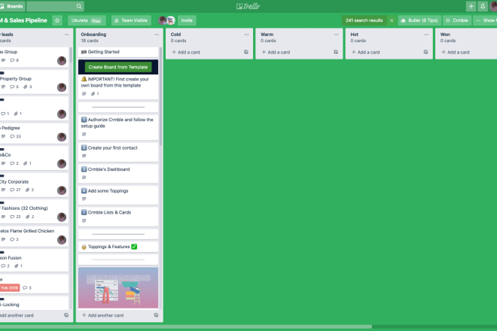
Task: Open the notifications bell icon
Action: coord(483,6)
